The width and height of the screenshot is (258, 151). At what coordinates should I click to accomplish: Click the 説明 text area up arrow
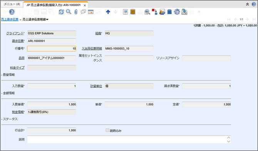pyautogui.click(x=229, y=138)
